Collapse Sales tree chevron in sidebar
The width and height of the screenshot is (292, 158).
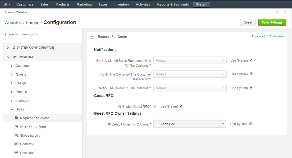tap(12, 109)
